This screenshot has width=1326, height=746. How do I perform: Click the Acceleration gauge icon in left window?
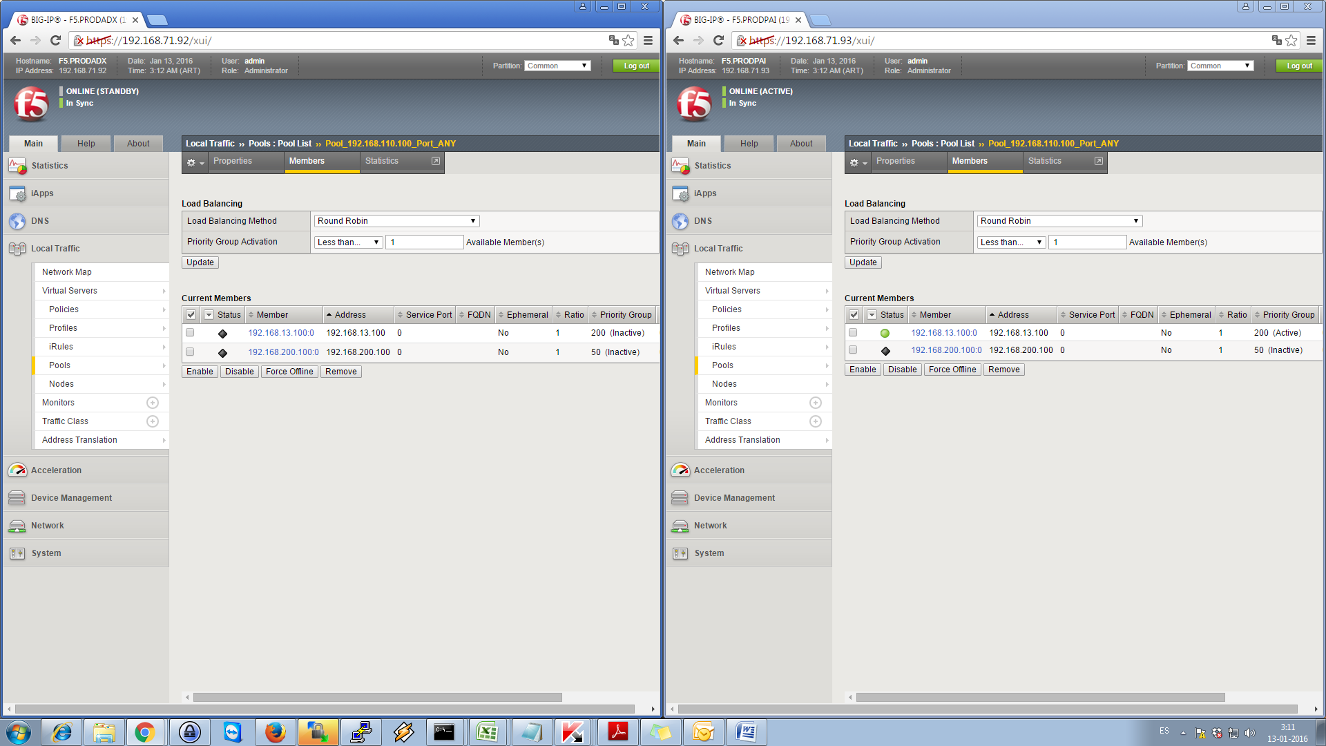pyautogui.click(x=17, y=470)
